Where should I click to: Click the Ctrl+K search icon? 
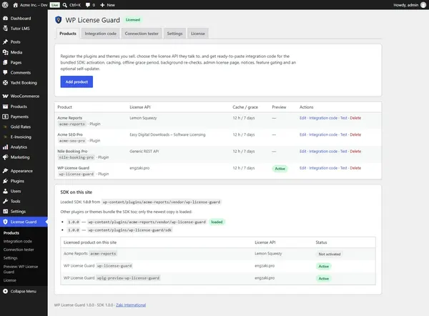pos(65,5)
